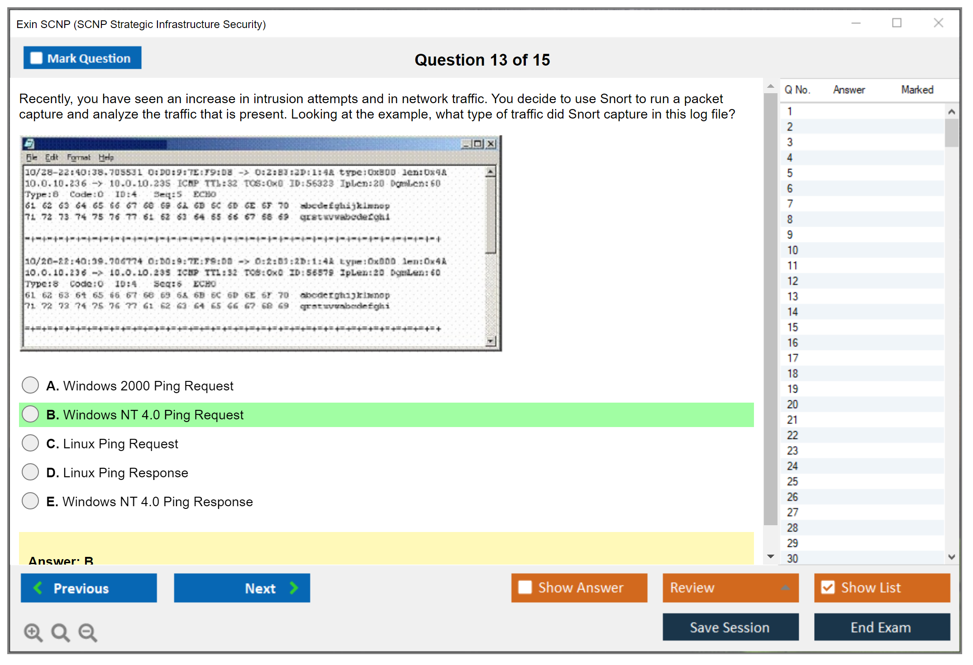Toggle the Mark Question checkbox
The width and height of the screenshot is (973, 665).
point(36,58)
